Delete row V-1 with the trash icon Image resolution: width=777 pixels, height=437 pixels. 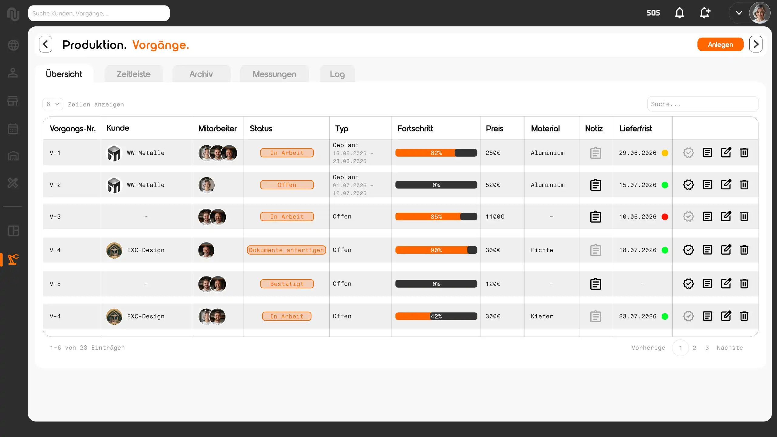(744, 152)
